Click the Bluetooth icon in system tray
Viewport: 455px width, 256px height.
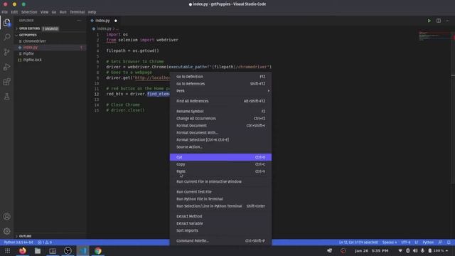tap(407, 250)
